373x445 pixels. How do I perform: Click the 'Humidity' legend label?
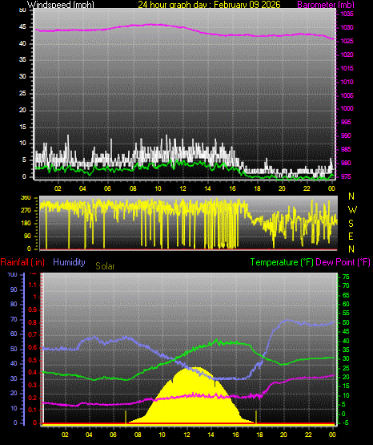(69, 262)
